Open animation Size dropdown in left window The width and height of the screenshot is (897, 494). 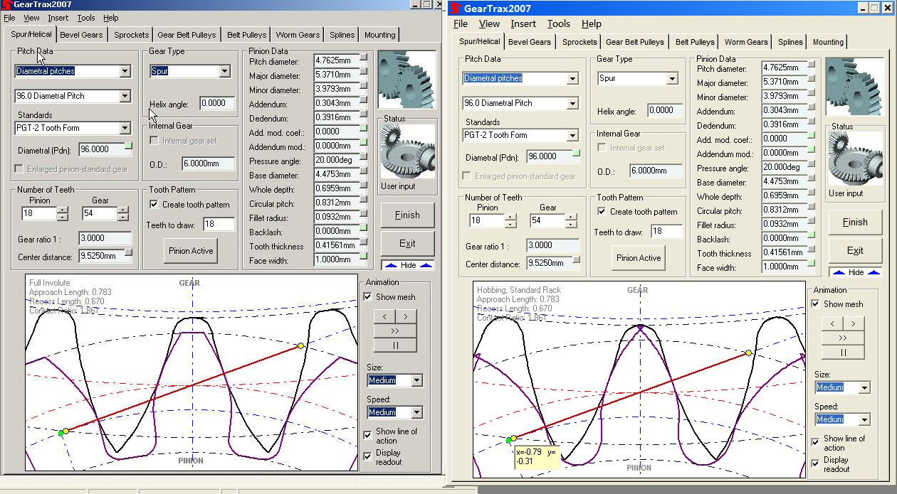416,380
